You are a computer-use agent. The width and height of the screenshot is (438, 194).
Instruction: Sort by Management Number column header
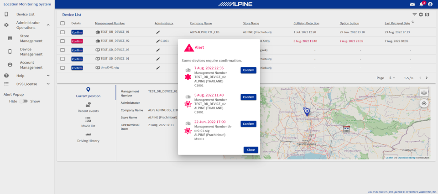110,23
